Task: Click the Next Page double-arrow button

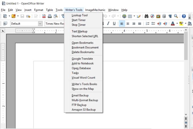Action: (x=186, y=126)
